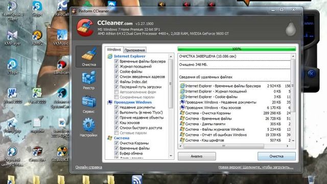
Task: Toggle Недавние документы checkbox
Action: point(116,107)
